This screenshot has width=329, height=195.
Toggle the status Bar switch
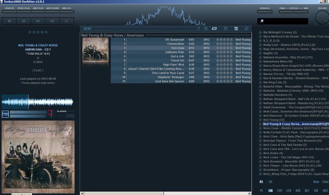[301, 12]
